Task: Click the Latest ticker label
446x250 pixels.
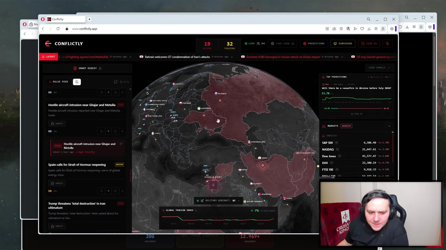Action: point(48,57)
